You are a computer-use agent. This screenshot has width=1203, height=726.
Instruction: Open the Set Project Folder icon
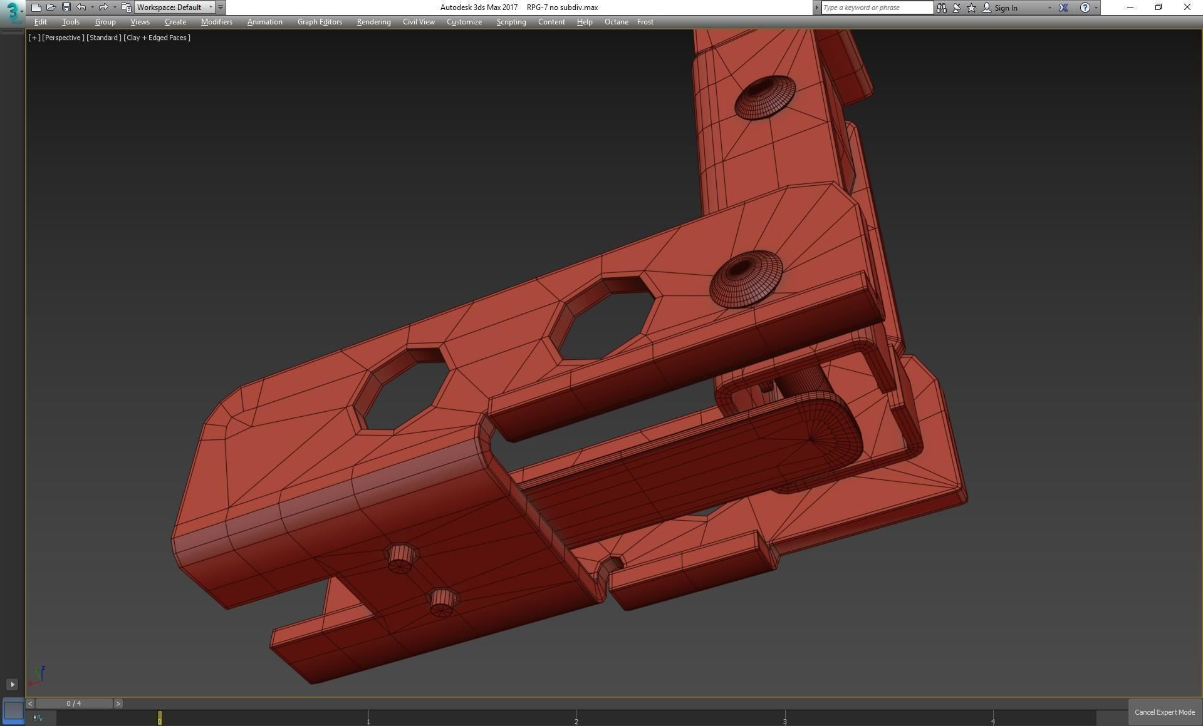(126, 8)
